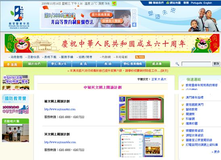The height and width of the screenshot is (160, 221).
Task: Click the weather icon beside humidity
Action: [x=114, y=4]
